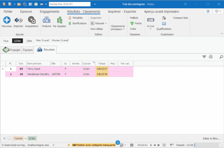Open the Engagés tab

point(12,50)
